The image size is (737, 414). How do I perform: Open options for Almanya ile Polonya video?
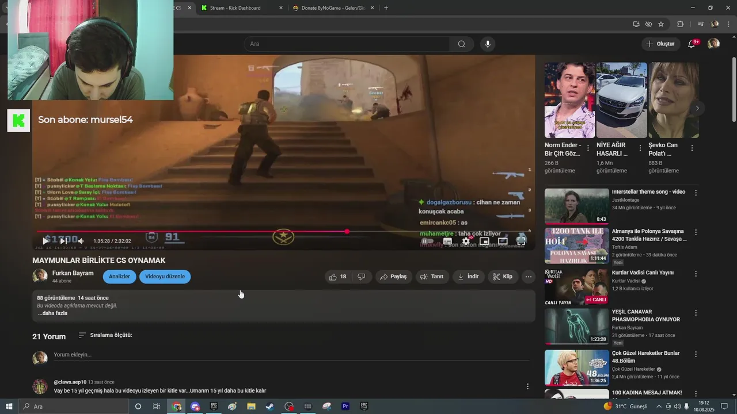[x=696, y=233]
